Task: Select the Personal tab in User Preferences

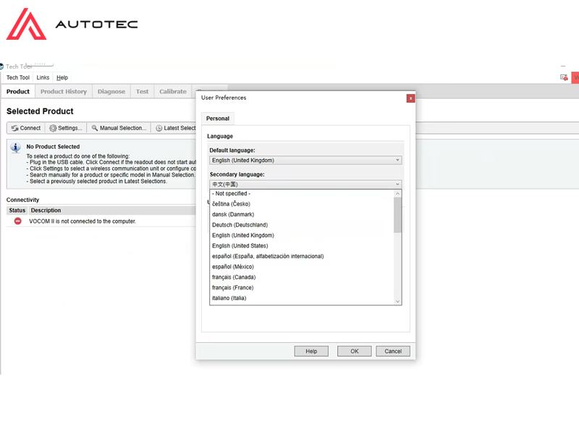Action: (x=218, y=119)
